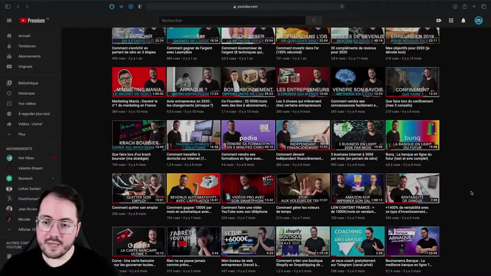491x276 pixels.
Task: Select Abonnements in the sidebar
Action: (x=9, y=56)
